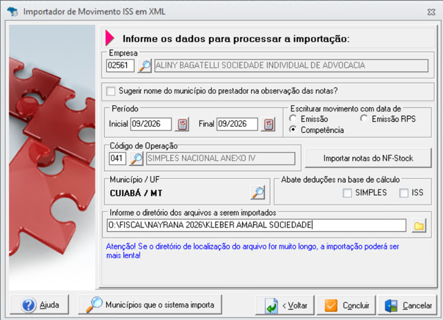Finish with the Concluir button

pyautogui.click(x=346, y=305)
